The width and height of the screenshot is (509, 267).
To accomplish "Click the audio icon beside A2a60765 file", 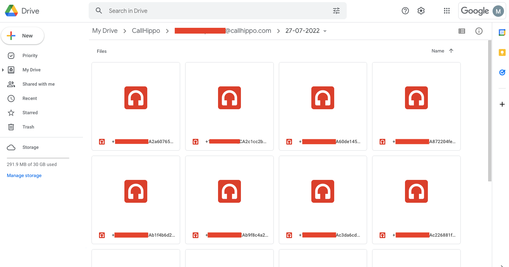I will 102,142.
